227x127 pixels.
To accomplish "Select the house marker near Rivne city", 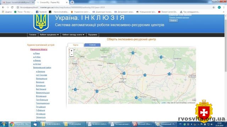I will coord(124,73).
